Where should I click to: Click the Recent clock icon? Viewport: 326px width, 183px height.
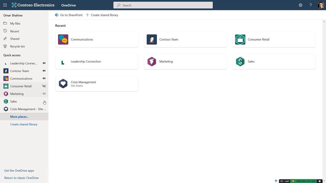(5, 31)
